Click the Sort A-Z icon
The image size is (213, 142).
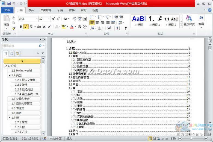pos(118,28)
